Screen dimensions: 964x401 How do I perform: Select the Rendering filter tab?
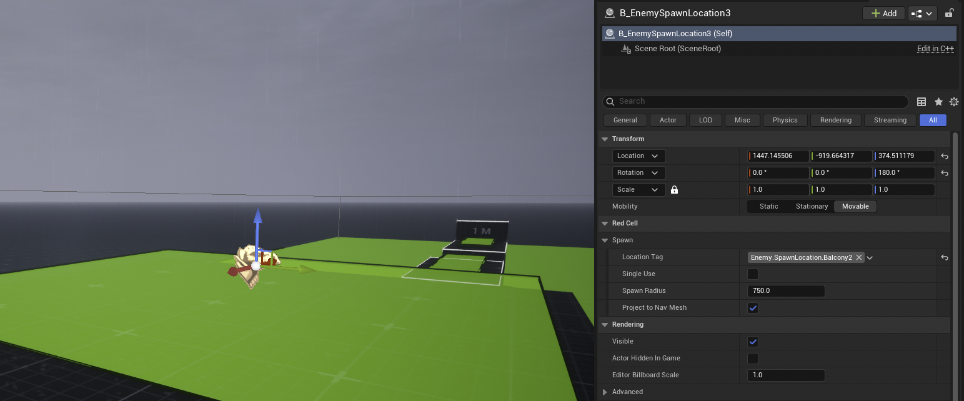835,121
